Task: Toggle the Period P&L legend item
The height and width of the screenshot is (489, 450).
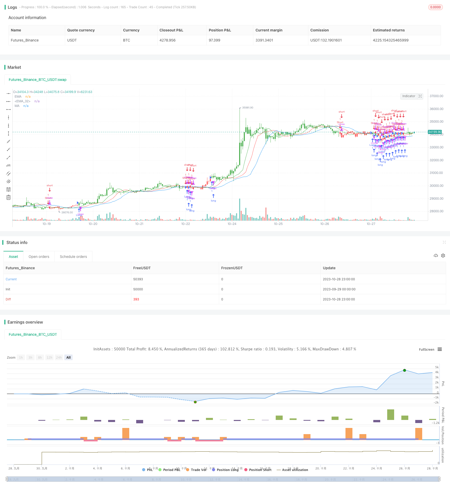Action: click(169, 470)
